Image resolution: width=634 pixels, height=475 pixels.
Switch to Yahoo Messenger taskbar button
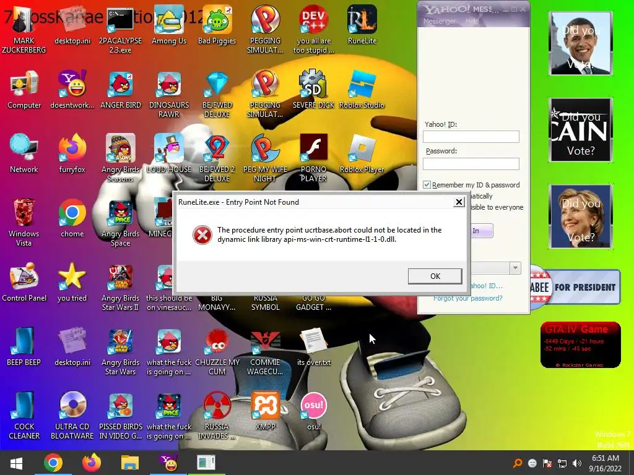coord(168,463)
